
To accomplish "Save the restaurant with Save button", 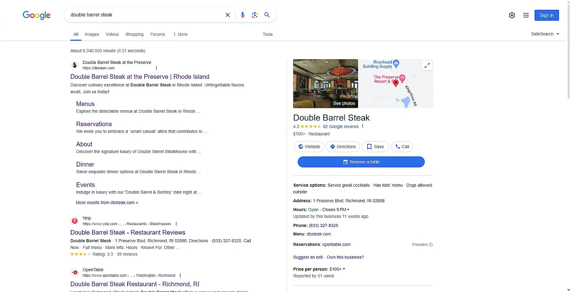I will (375, 147).
